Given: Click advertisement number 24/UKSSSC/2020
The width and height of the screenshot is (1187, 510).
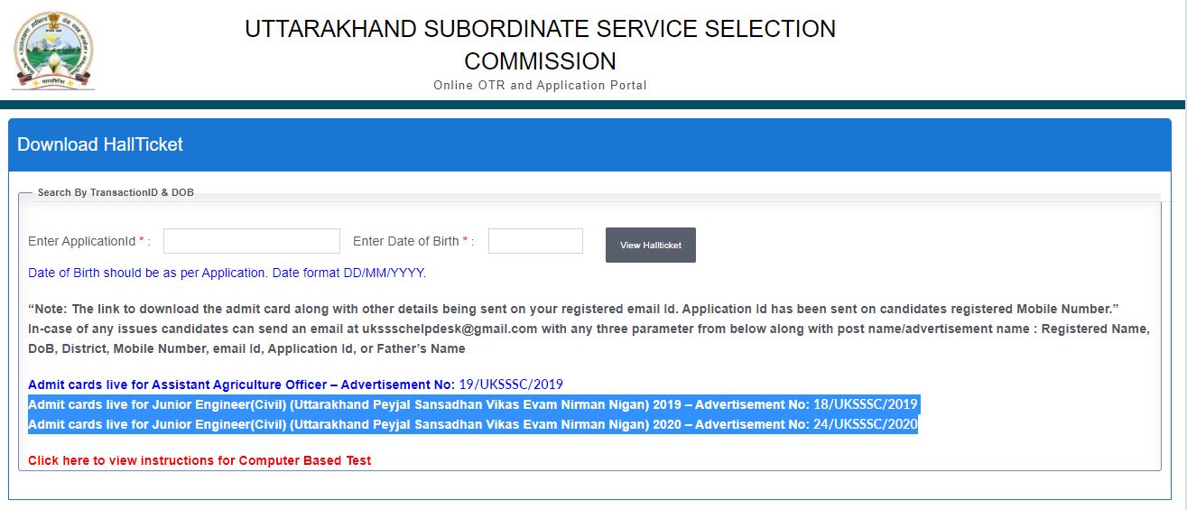Looking at the screenshot, I should [866, 424].
